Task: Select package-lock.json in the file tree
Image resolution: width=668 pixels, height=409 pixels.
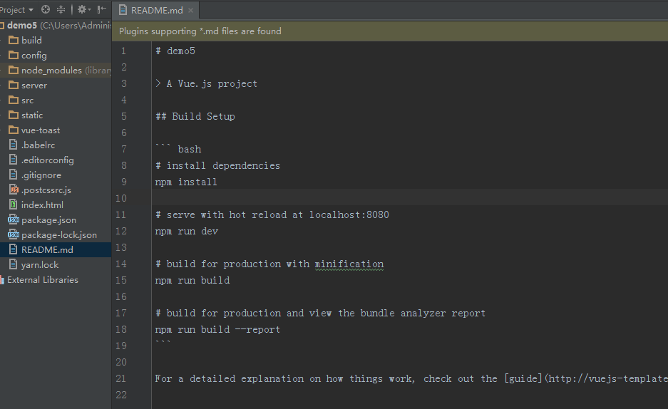Action: pos(59,235)
